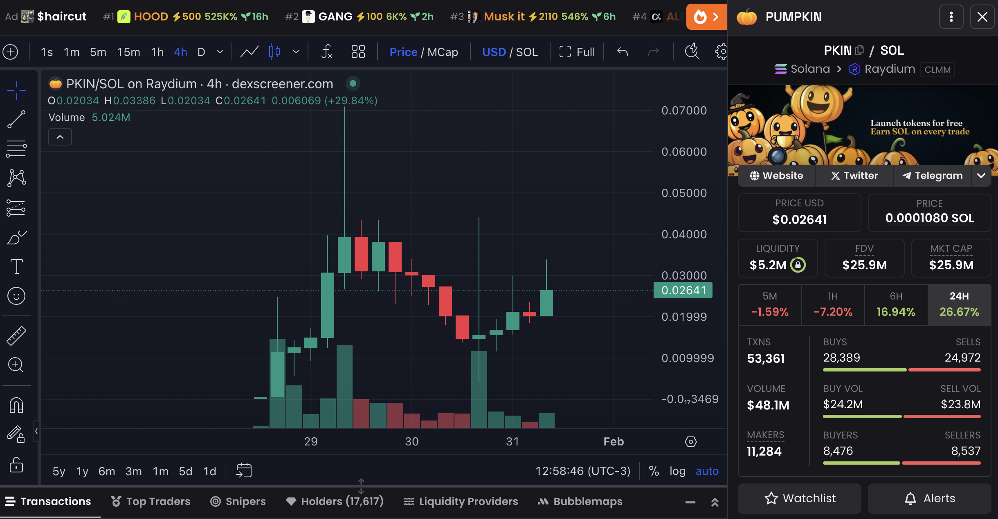Enable magnet mode in left toolbar
Viewport: 998px width, 519px height.
point(16,405)
